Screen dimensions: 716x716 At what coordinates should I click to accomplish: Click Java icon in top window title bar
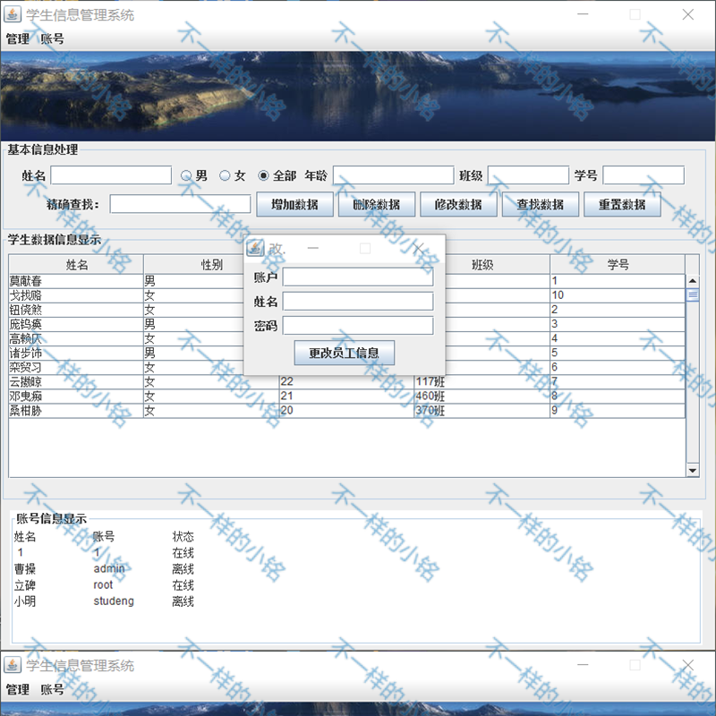click(x=13, y=14)
